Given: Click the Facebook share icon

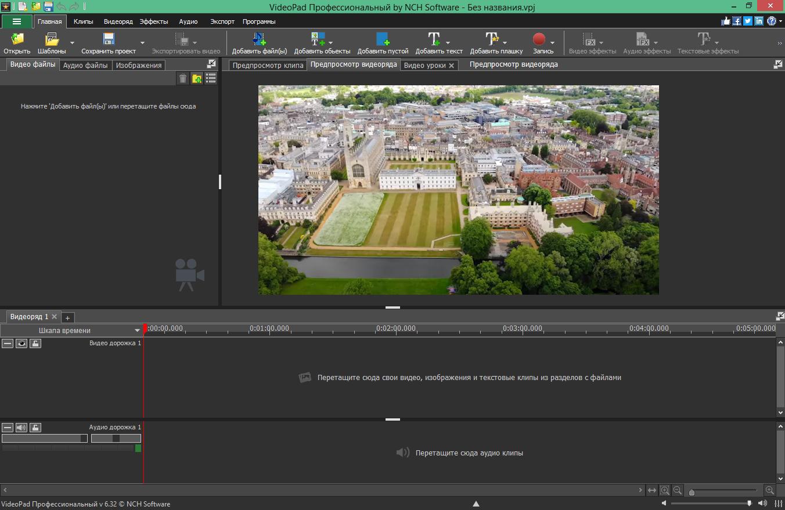Looking at the screenshot, I should point(737,21).
